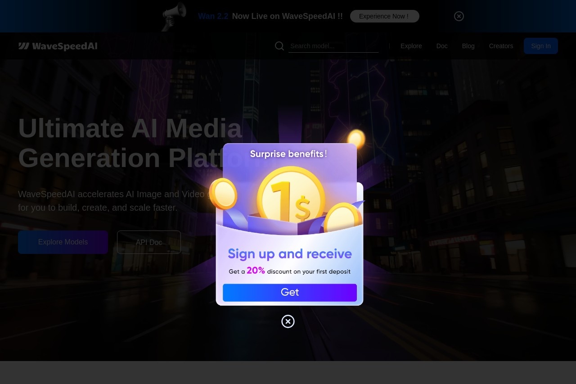Open the WaveSpeedAI logo home link
This screenshot has height=384, width=576.
coord(58,46)
